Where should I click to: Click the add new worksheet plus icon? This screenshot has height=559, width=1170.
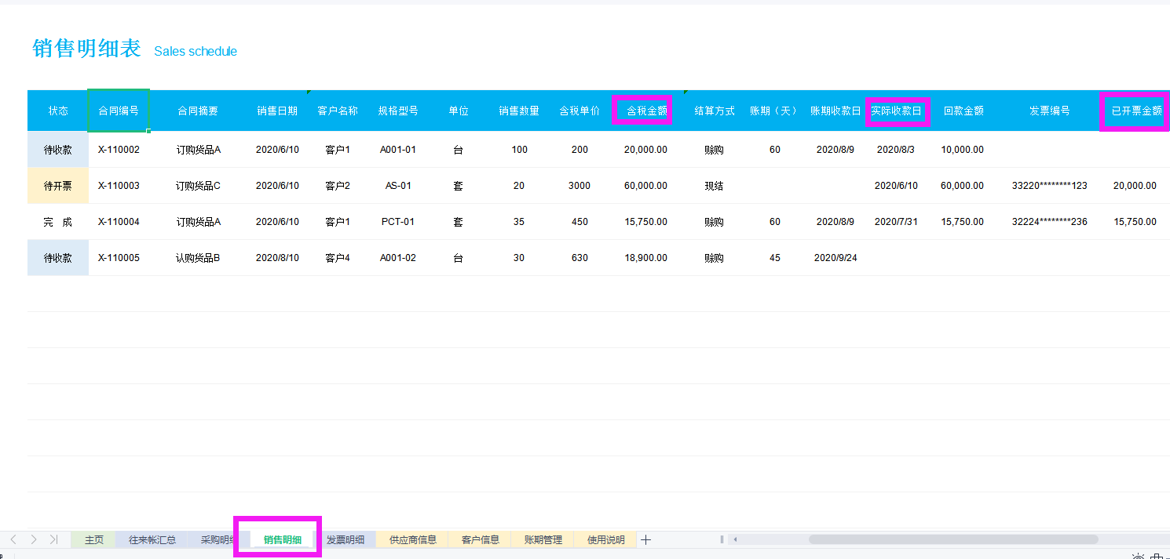click(645, 539)
